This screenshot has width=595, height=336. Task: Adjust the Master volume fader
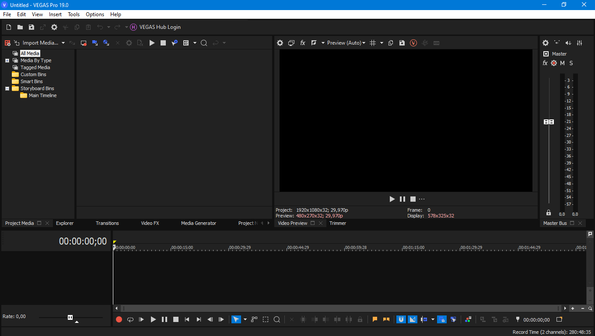549,122
